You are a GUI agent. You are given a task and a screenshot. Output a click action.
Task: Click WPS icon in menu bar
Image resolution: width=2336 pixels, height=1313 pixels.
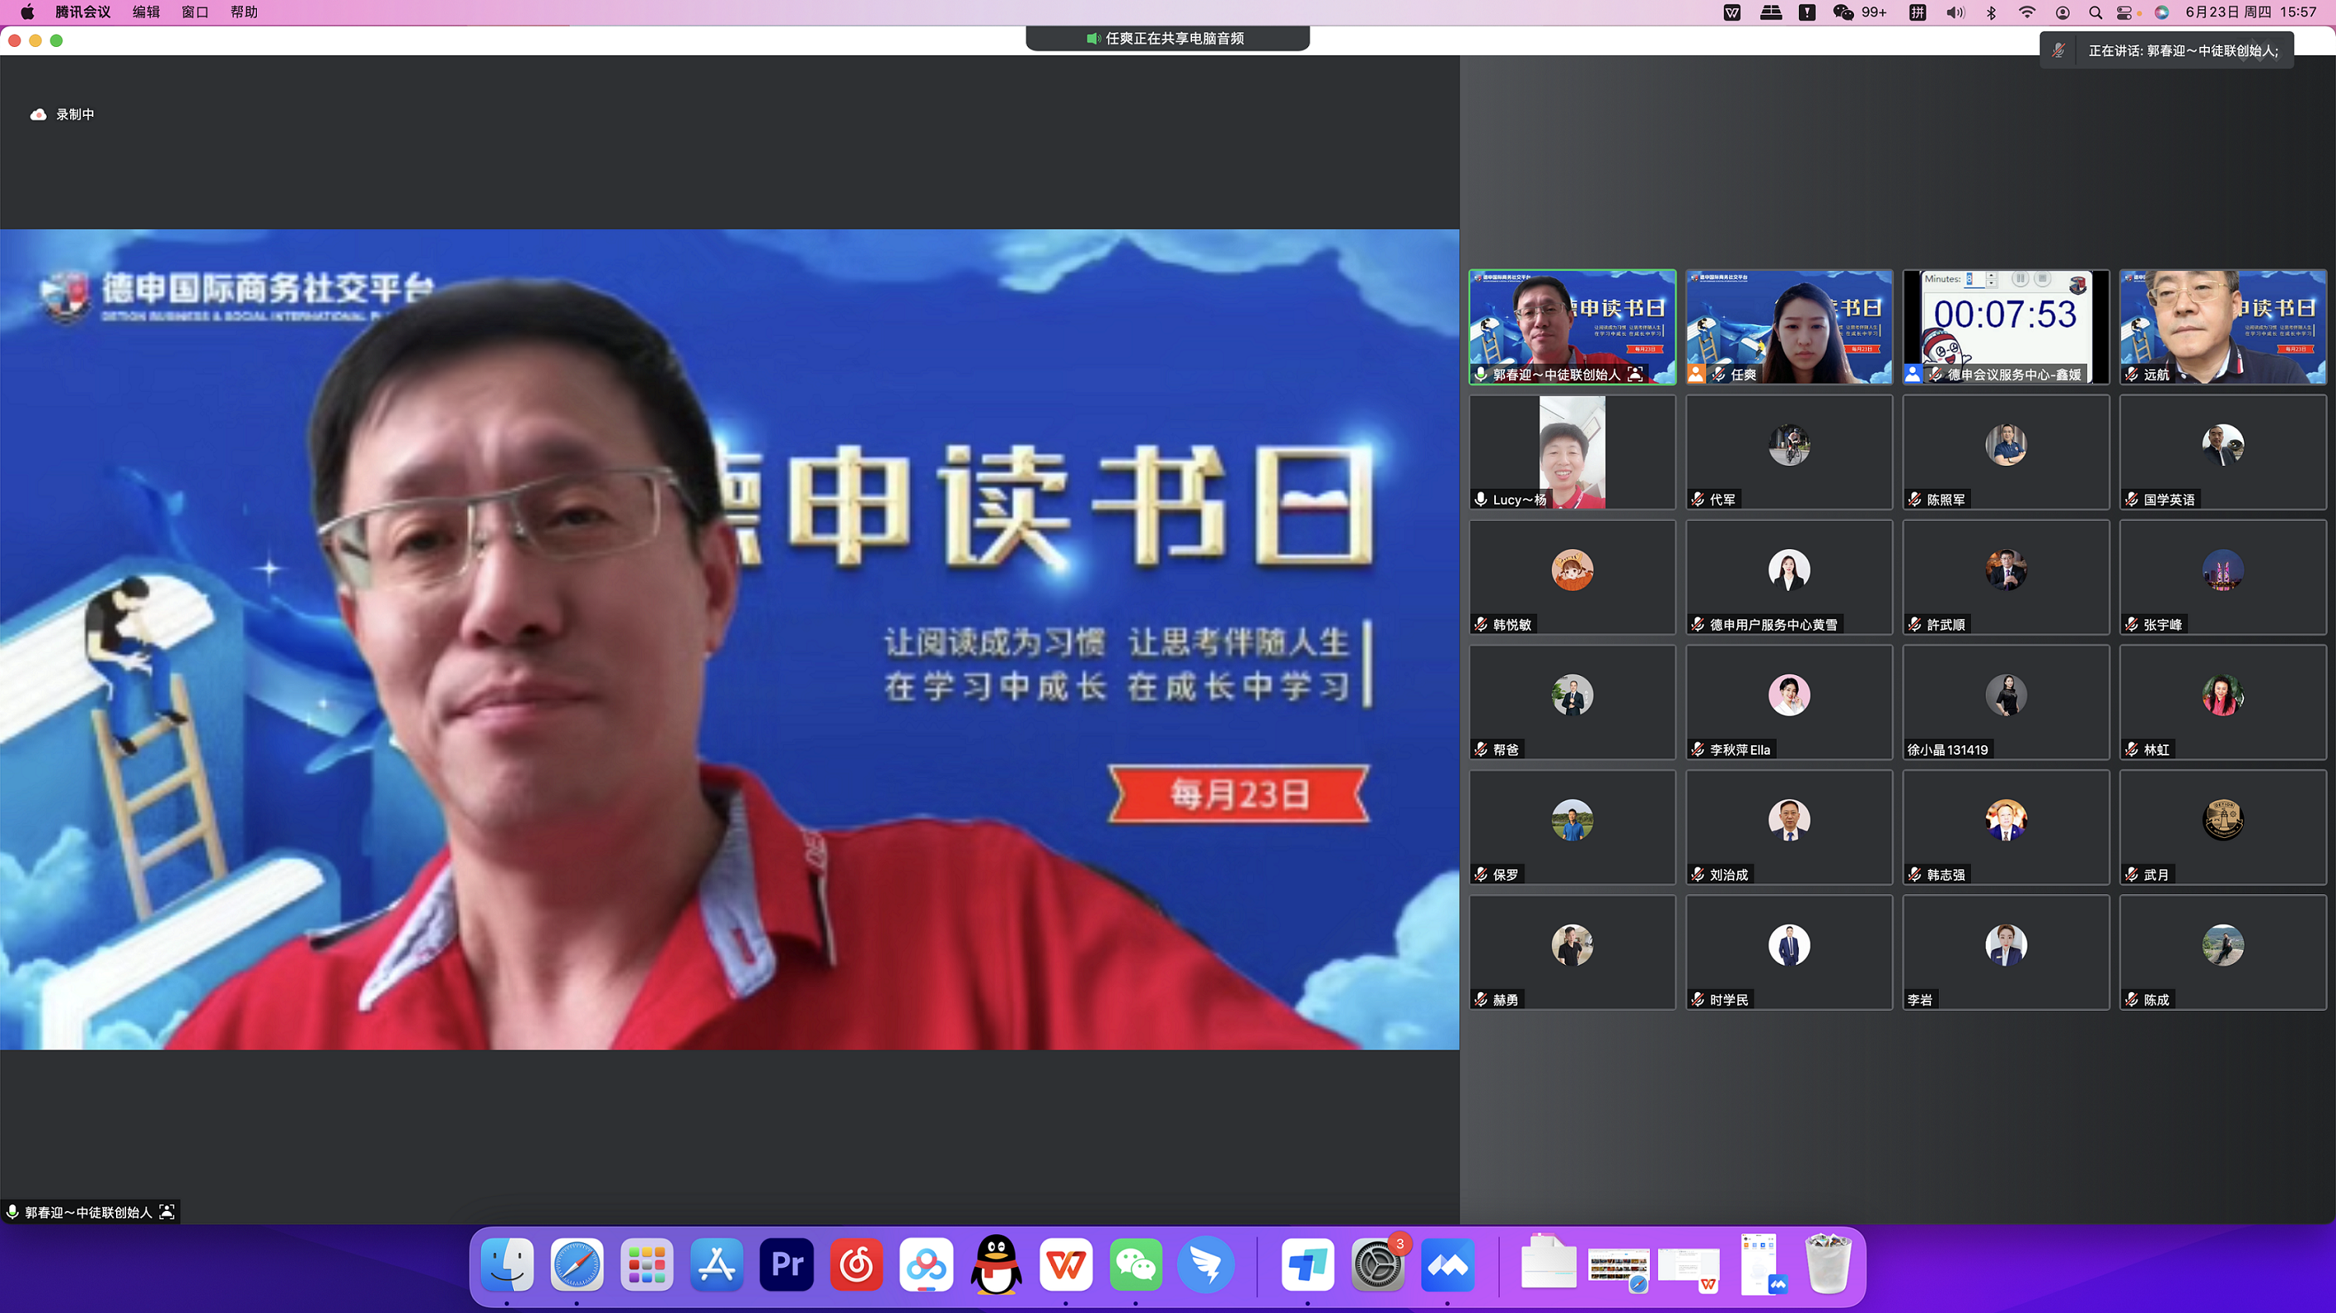pyautogui.click(x=1732, y=12)
